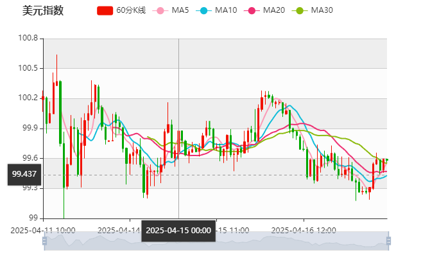This screenshot has width=430, height=257.
Task: Click the 2025-04-15 00:00 axis tooltip
Action: [178, 230]
